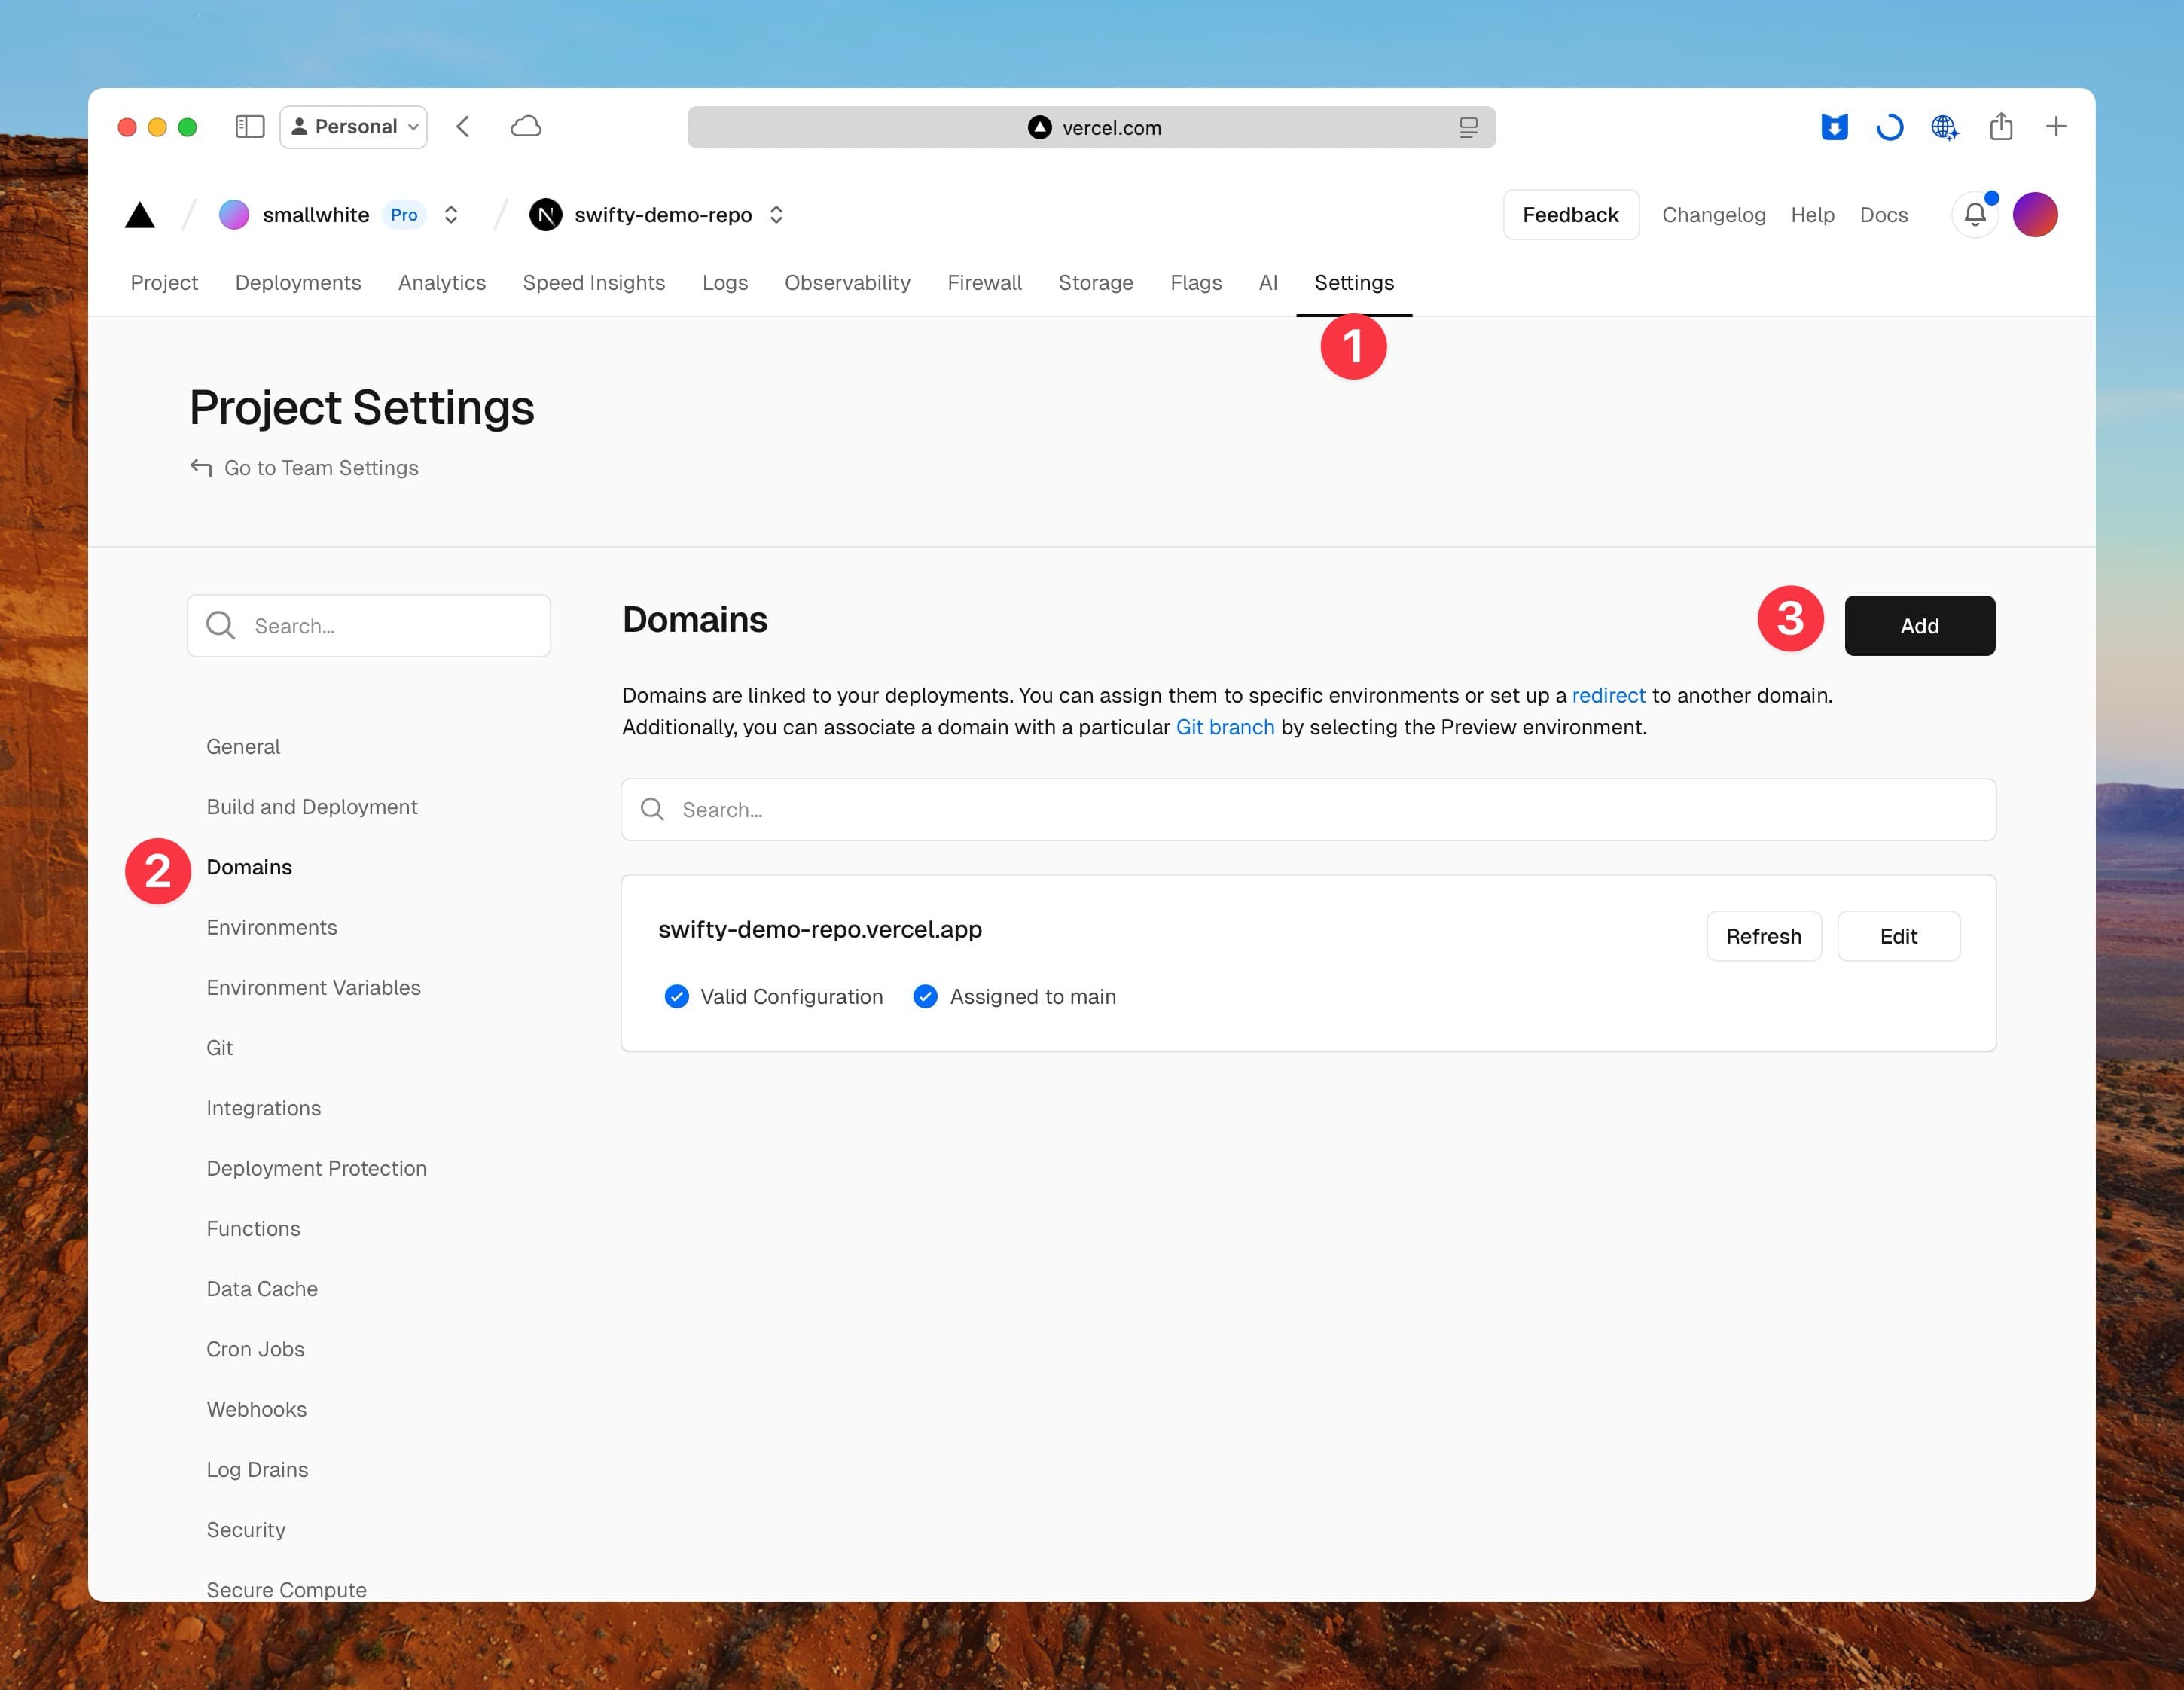Image resolution: width=2184 pixels, height=1690 pixels.
Task: Open a new tab with plus icon
Action: pyautogui.click(x=2056, y=127)
